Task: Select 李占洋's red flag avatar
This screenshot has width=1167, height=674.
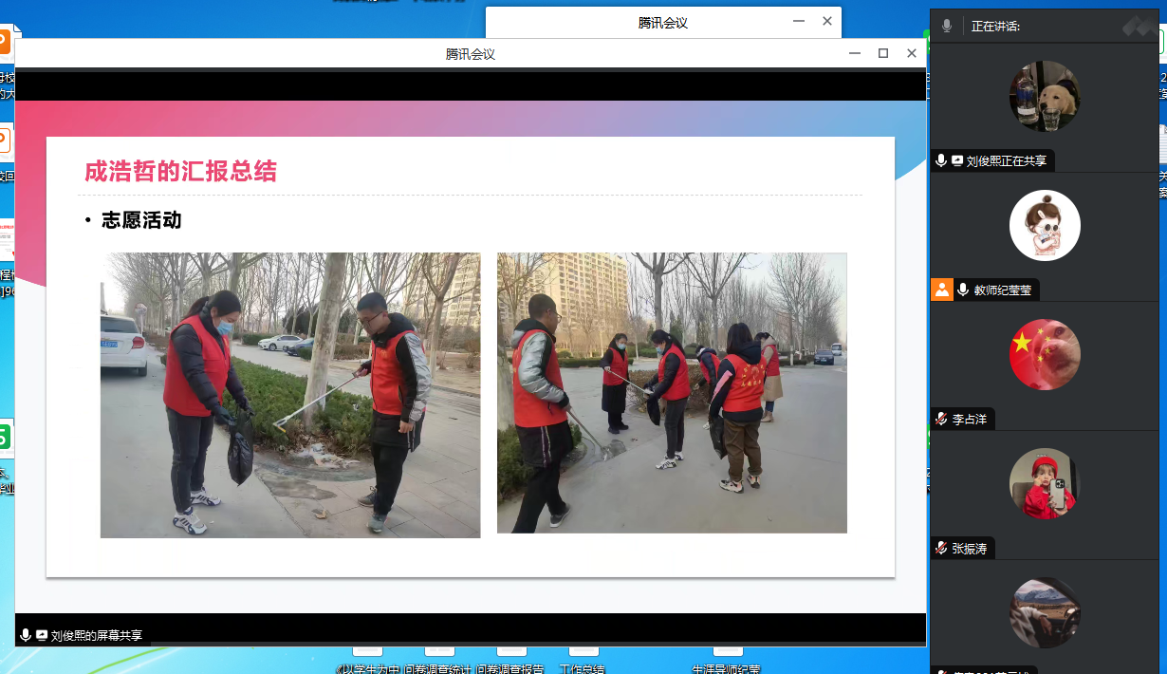Action: [x=1045, y=354]
